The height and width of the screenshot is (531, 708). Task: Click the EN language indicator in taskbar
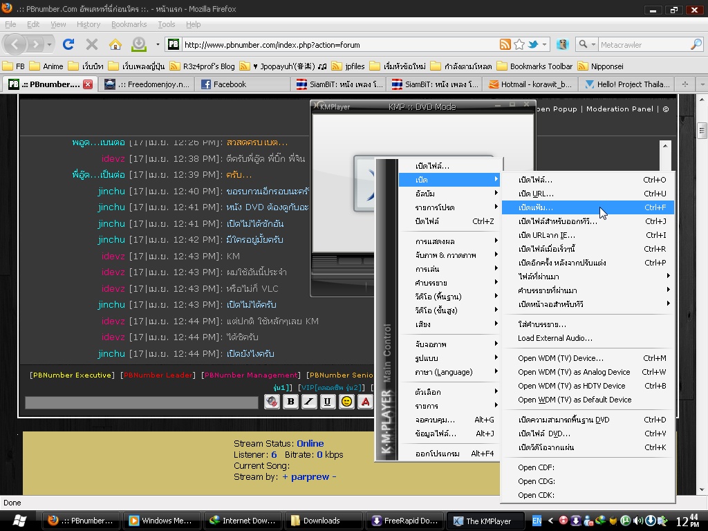(x=537, y=521)
